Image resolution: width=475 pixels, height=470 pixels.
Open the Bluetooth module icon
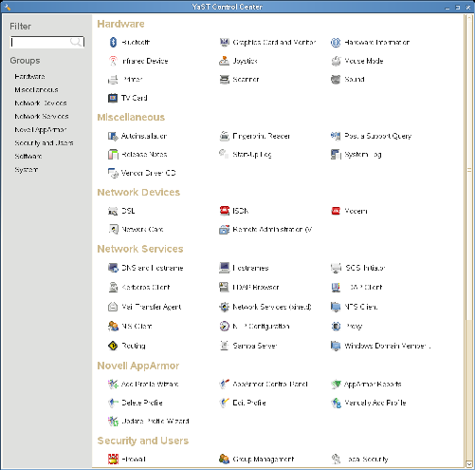(113, 42)
